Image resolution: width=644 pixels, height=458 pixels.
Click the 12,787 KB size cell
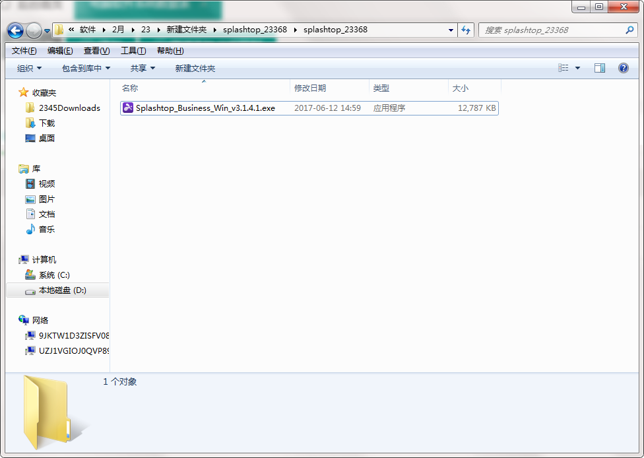[x=477, y=108]
